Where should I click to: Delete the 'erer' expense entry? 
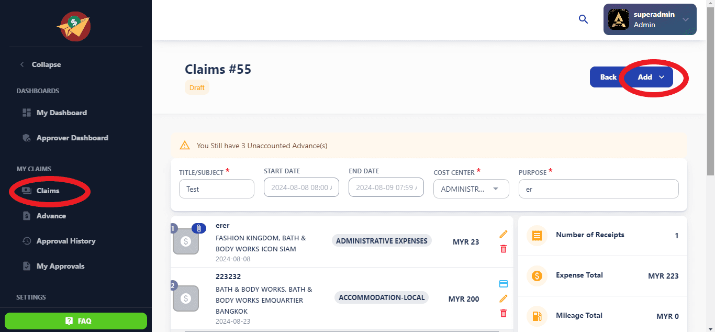504,249
